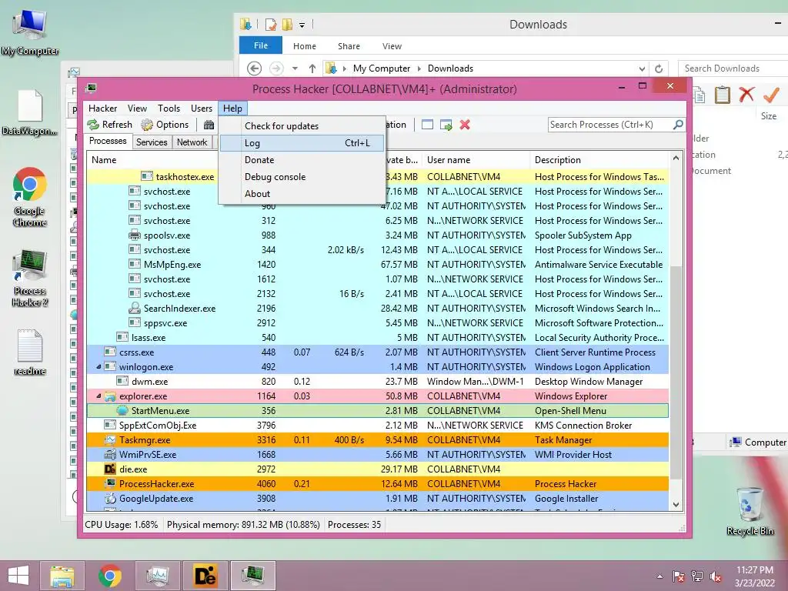This screenshot has width=788, height=591.
Task: Open the Downloads address bar dropdown
Action: tap(642, 68)
